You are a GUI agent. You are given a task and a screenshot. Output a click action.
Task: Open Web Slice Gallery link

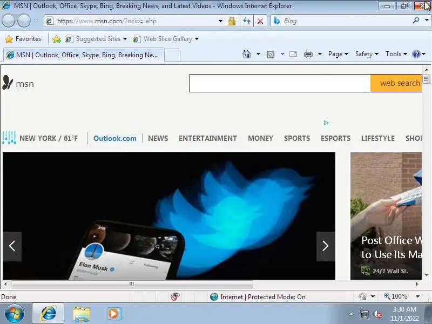pos(166,39)
